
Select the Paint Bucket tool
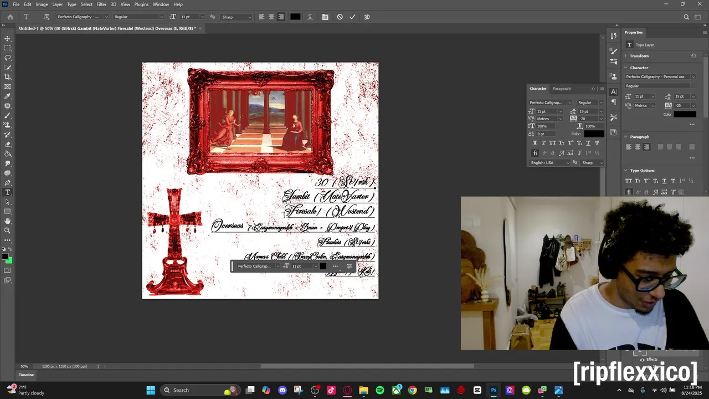click(8, 154)
